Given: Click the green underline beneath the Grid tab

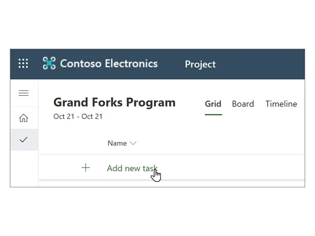Looking at the screenshot, I should 213,115.
